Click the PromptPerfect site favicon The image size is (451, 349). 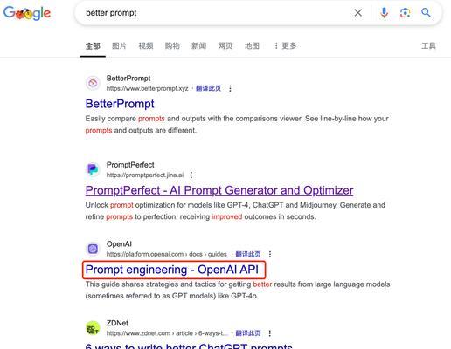point(93,169)
